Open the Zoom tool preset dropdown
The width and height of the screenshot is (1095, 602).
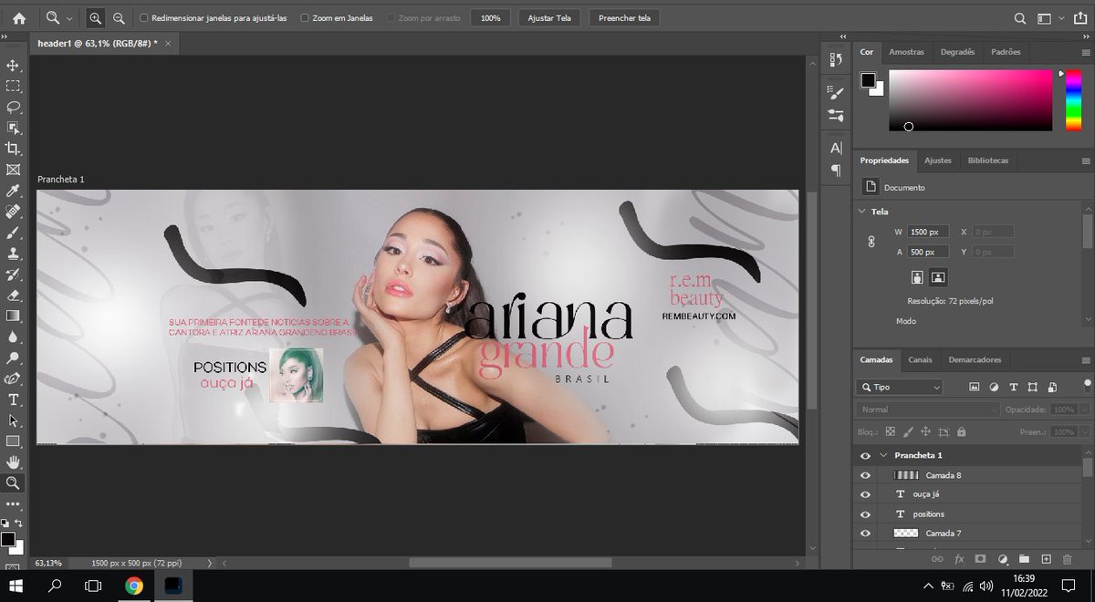point(70,18)
